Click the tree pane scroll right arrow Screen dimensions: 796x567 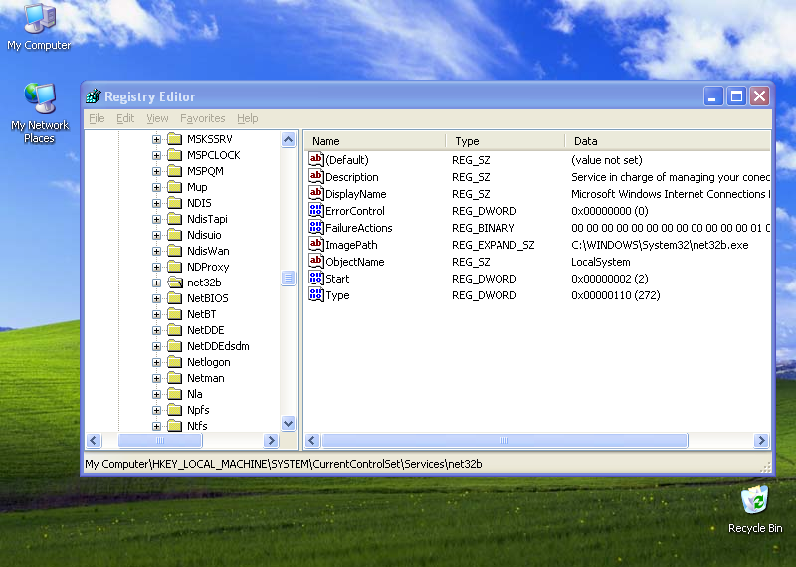click(x=271, y=440)
